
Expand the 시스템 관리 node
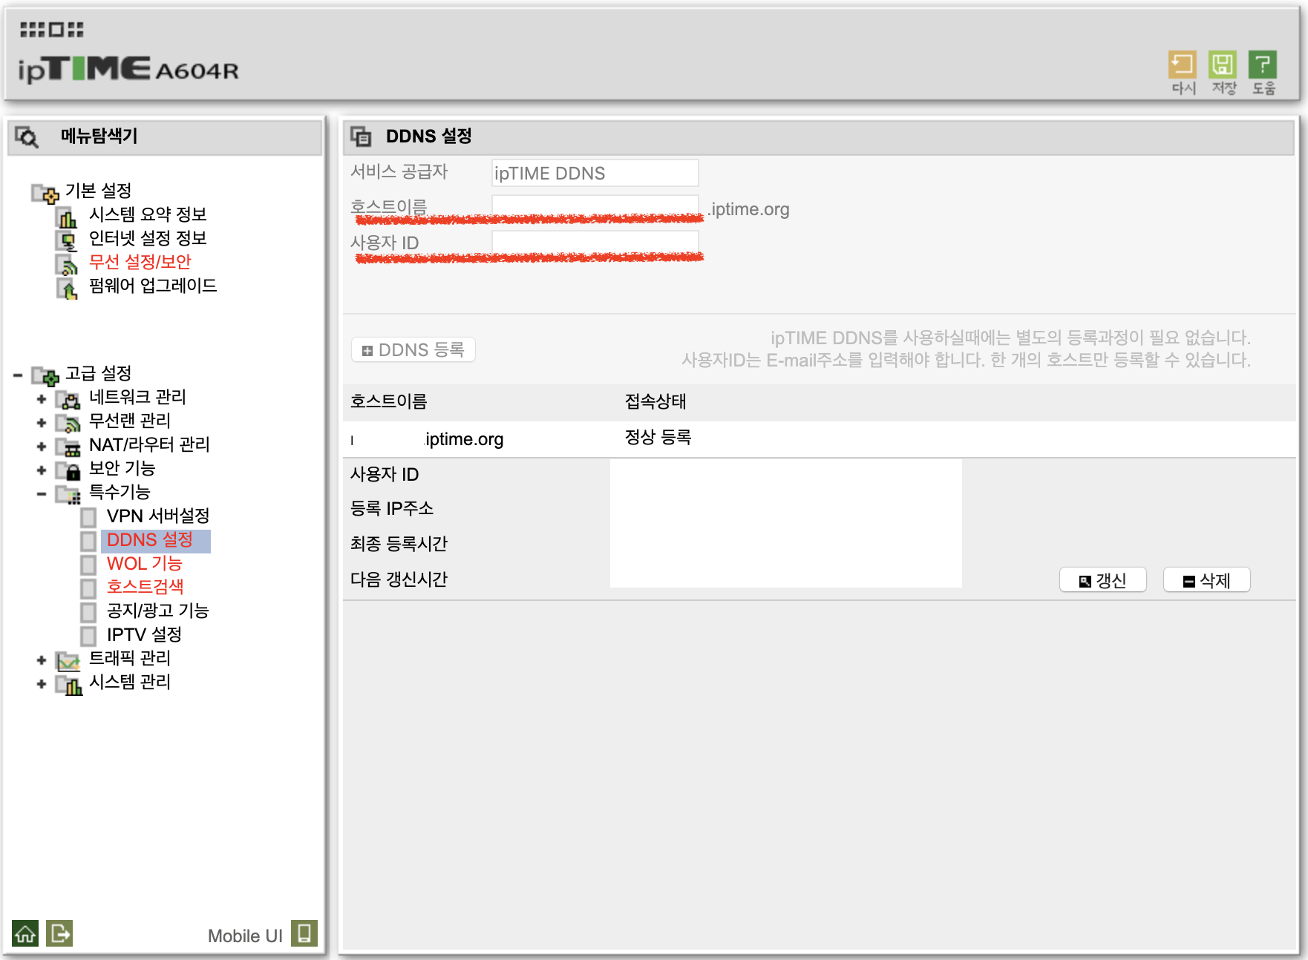tap(42, 684)
